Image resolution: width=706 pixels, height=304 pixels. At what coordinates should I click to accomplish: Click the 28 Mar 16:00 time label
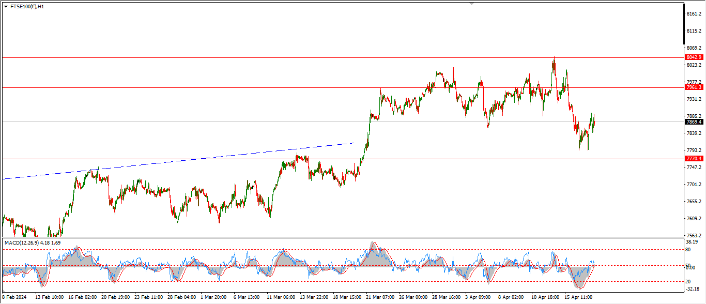coord(446,298)
